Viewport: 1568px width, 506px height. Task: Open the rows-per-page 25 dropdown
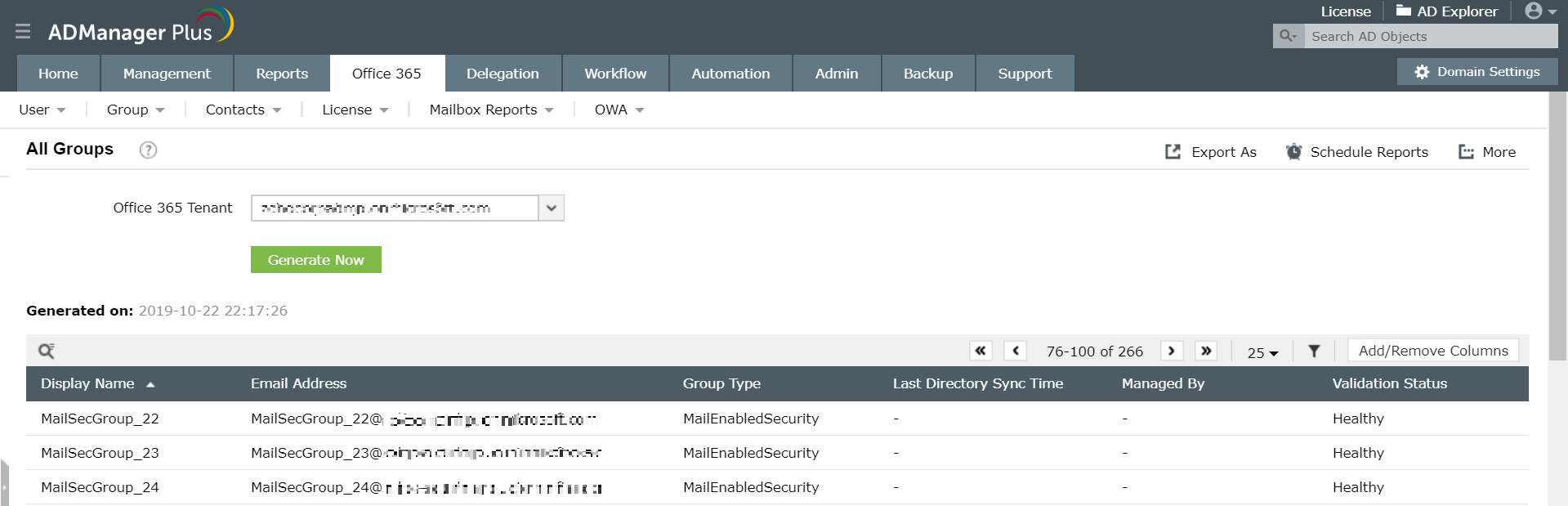click(1262, 352)
